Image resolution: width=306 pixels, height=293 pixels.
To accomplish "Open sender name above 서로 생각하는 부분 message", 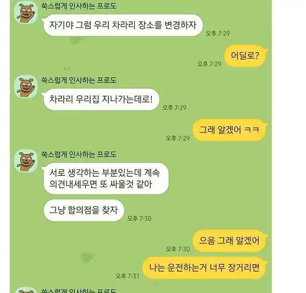I will pos(79,154).
